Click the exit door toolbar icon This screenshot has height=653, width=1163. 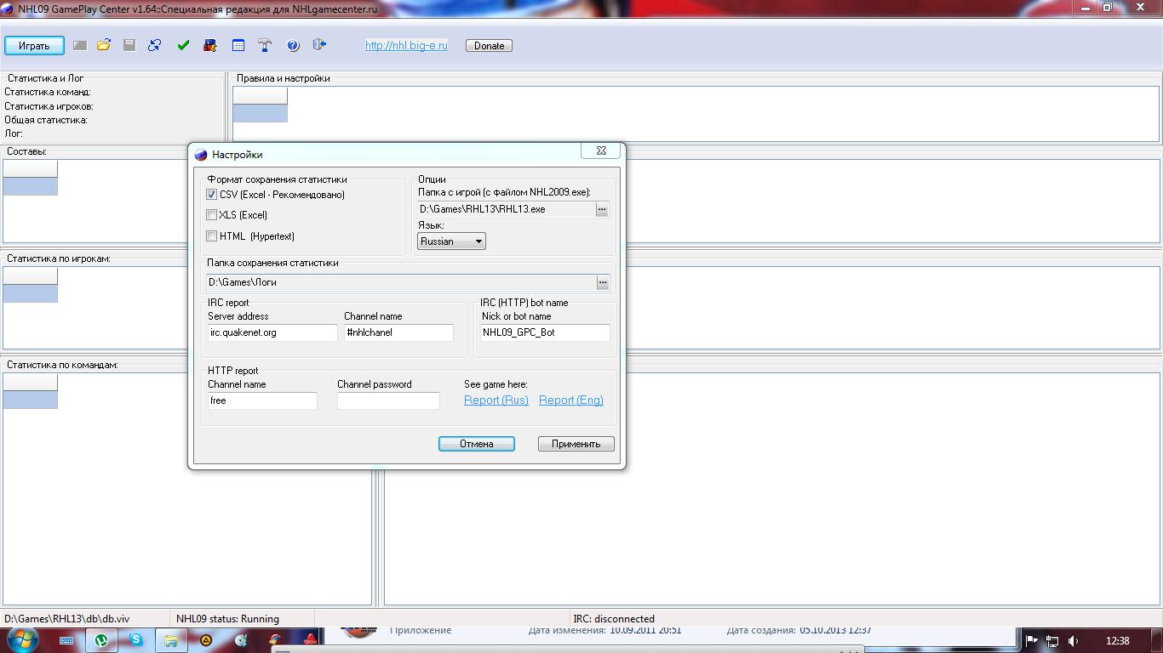click(319, 45)
